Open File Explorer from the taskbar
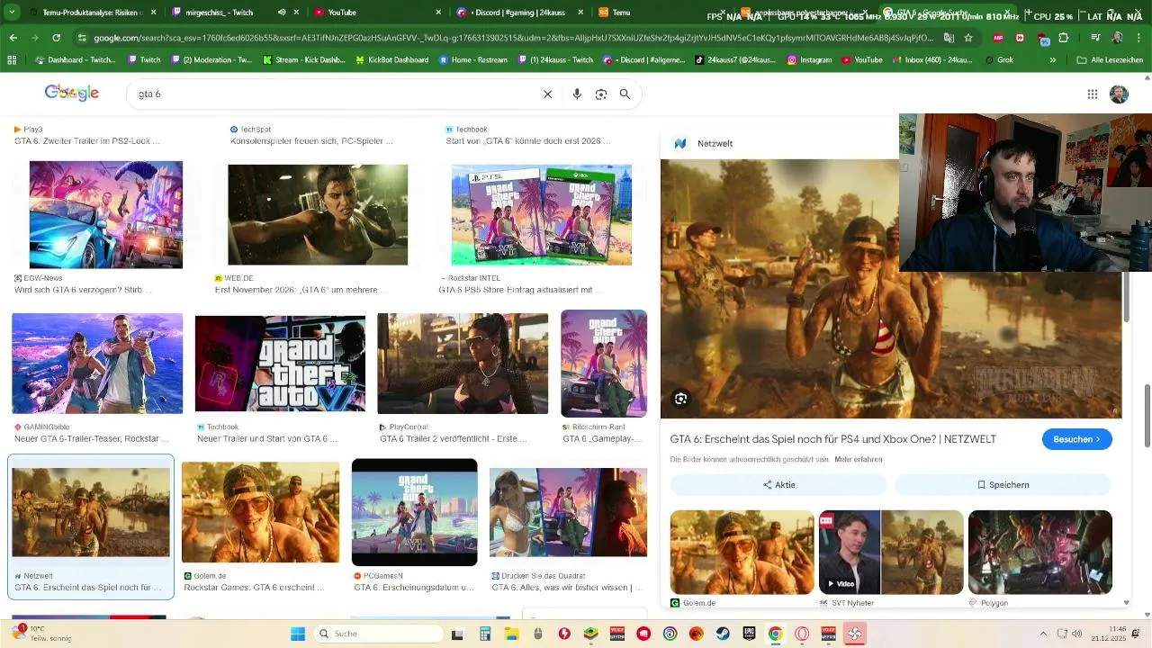Image resolution: width=1152 pixels, height=648 pixels. click(511, 634)
